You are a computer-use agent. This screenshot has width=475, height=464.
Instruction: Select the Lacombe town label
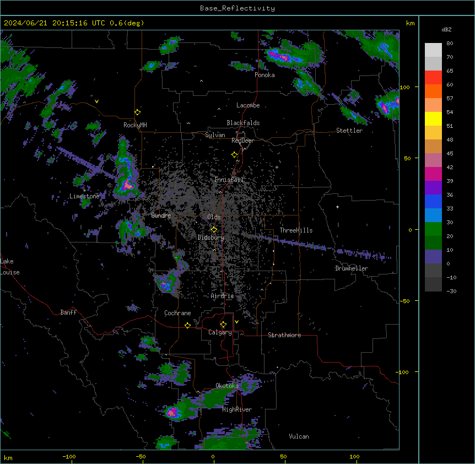(x=248, y=105)
